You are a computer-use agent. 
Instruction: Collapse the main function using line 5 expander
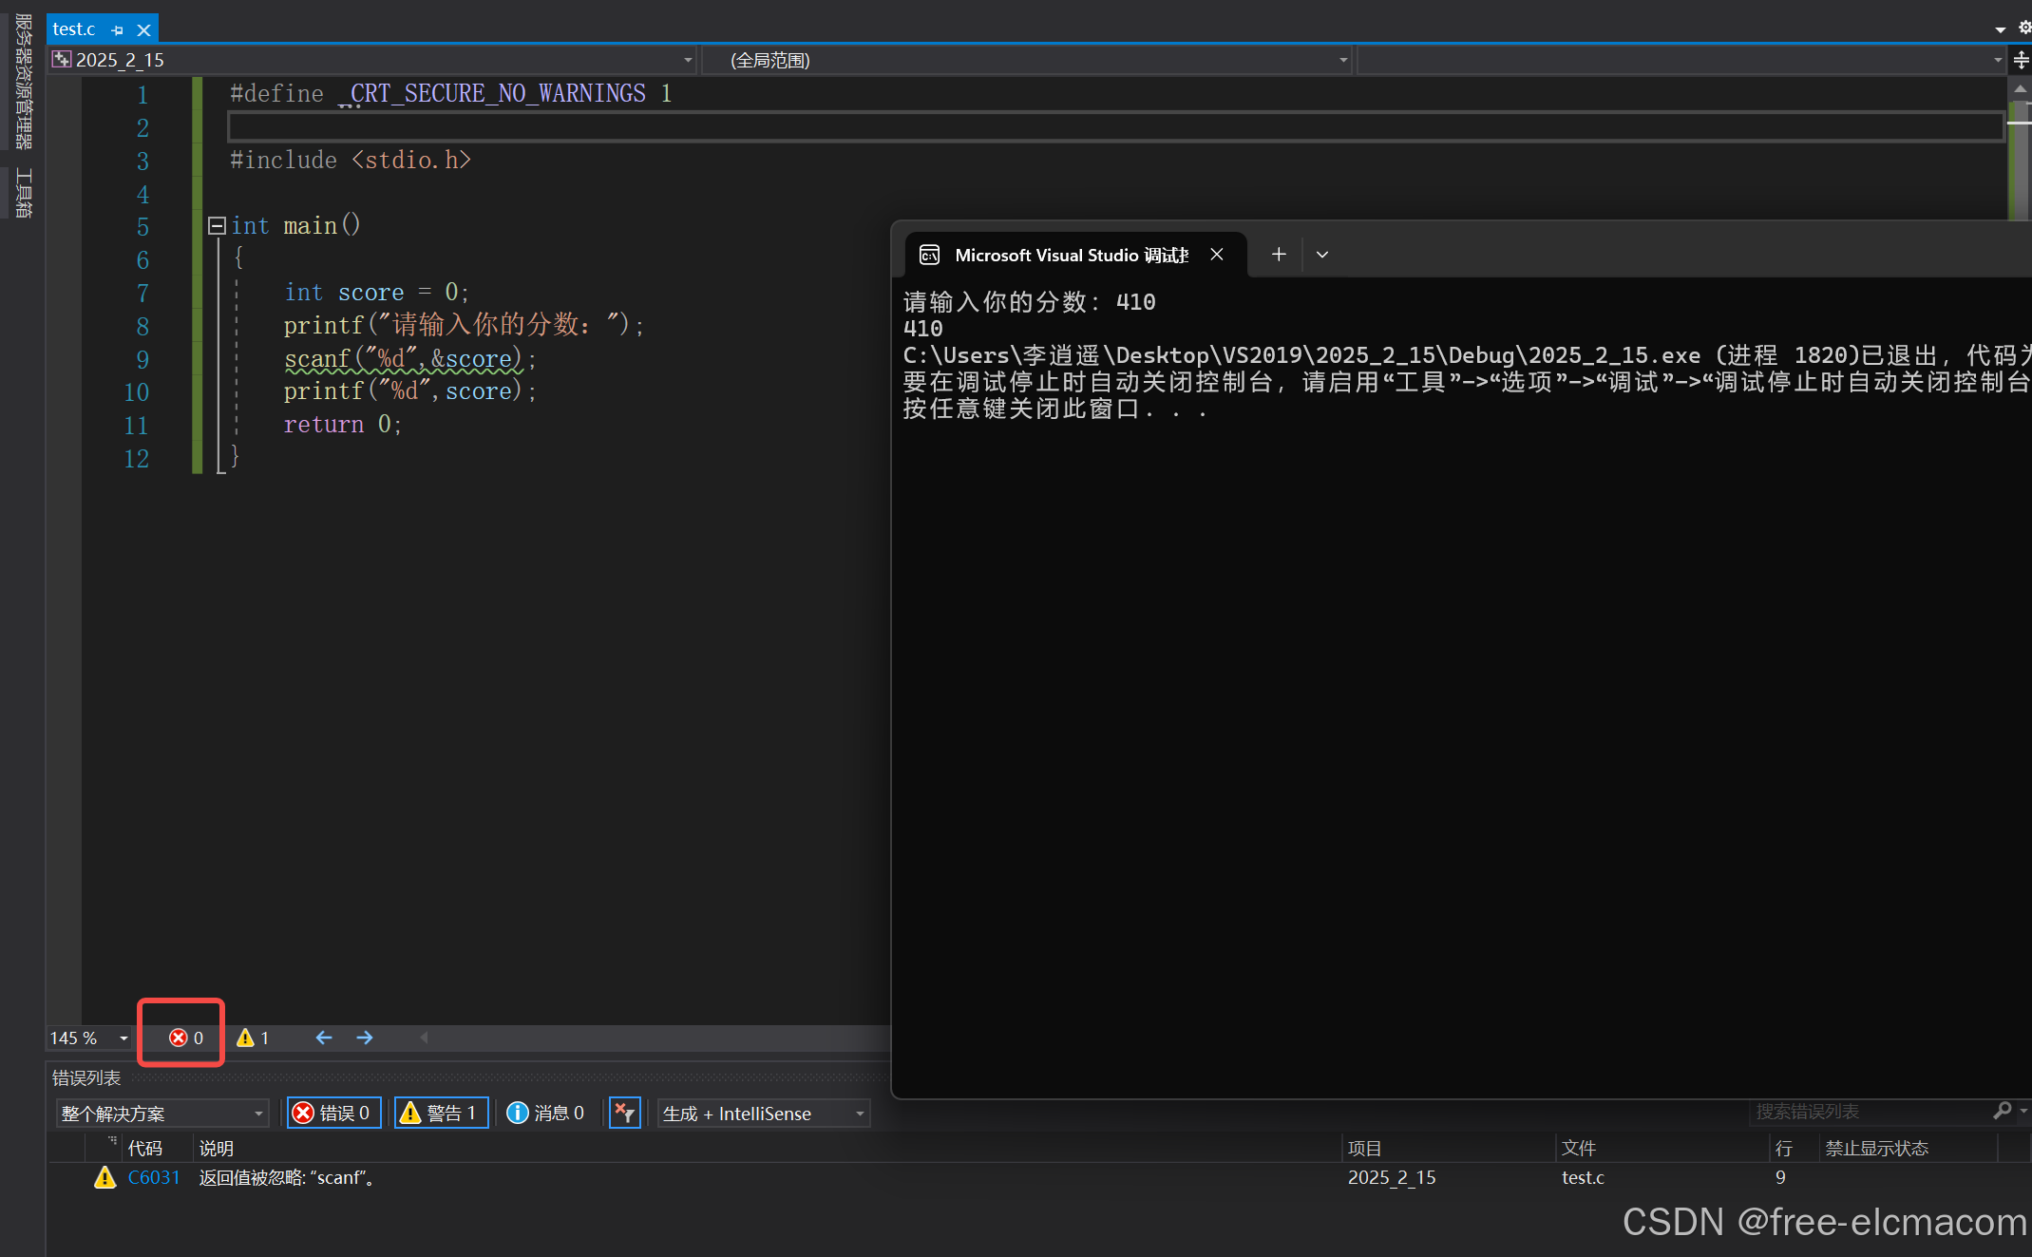click(216, 224)
